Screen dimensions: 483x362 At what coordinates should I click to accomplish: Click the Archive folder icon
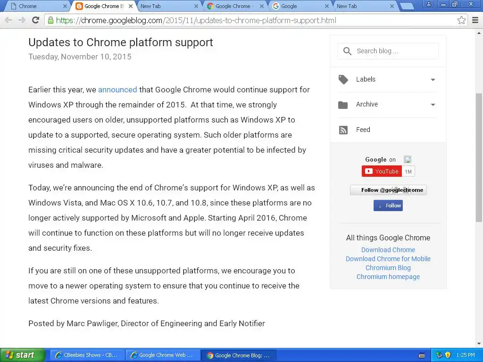[x=343, y=105]
